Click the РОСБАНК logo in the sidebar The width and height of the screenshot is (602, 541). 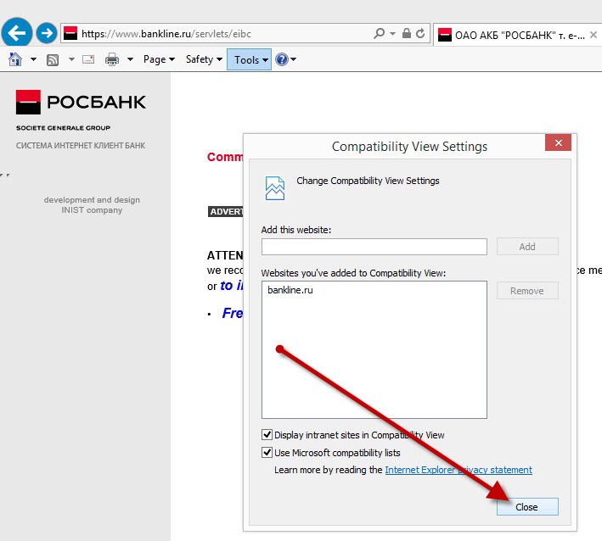(81, 102)
